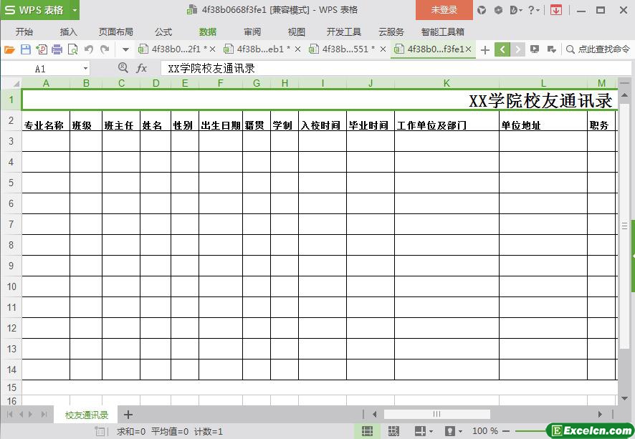The height and width of the screenshot is (439, 635).
Task: Jump to last sheet navigation arrow
Action: tap(44, 415)
